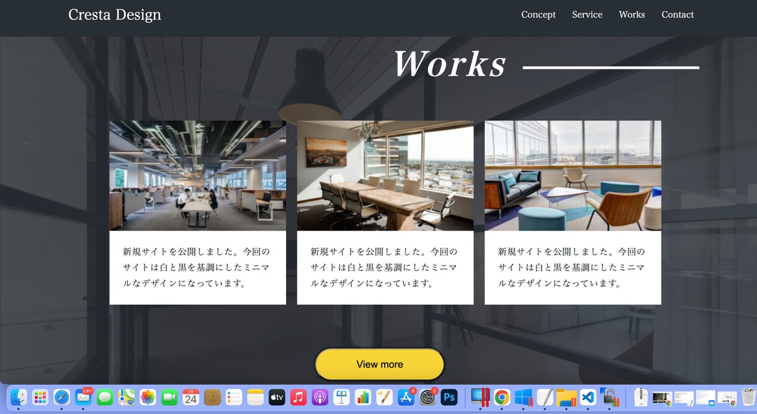Open the Podcasts app in Dock
This screenshot has height=414, width=757.
(320, 397)
